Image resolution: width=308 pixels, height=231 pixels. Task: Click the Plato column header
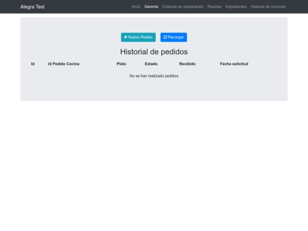[x=121, y=64]
